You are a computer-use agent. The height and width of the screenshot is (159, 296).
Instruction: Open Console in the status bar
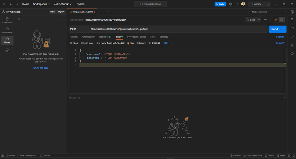point(45,156)
